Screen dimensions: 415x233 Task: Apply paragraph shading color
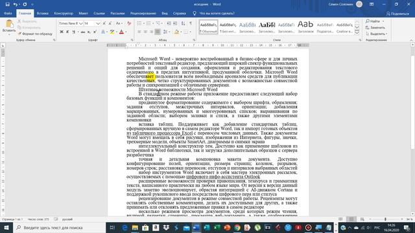coord(176,32)
